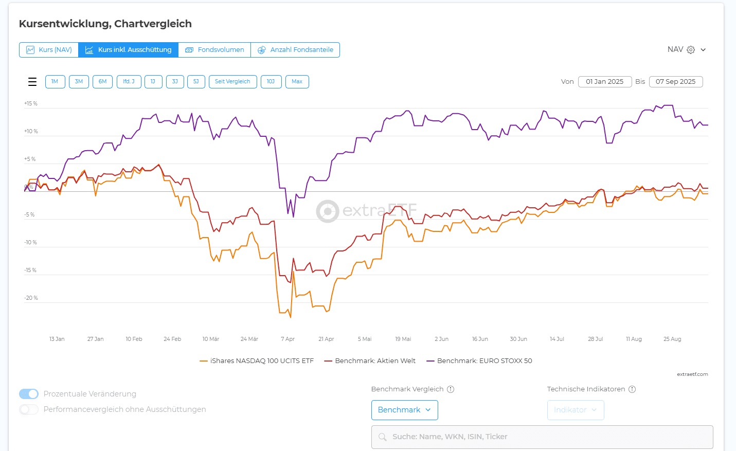Select Kurs inkl. Ausschüttung tab
This screenshot has width=736, height=451.
click(x=129, y=50)
